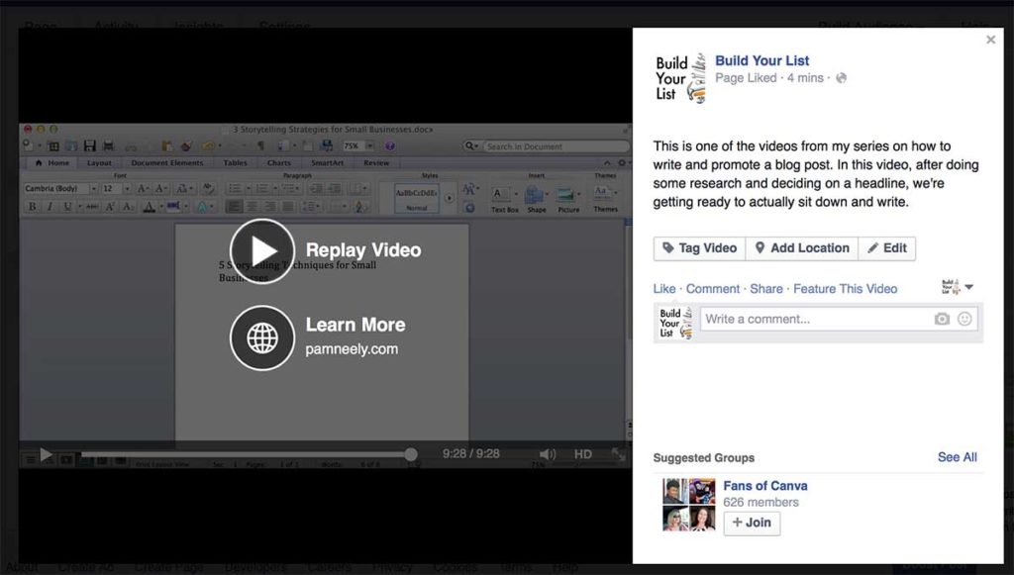Viewport: 1014px width, 575px height.
Task: Open the pamneely.com link
Action: pos(352,349)
